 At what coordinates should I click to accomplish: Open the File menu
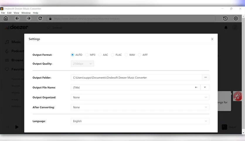(3, 13)
